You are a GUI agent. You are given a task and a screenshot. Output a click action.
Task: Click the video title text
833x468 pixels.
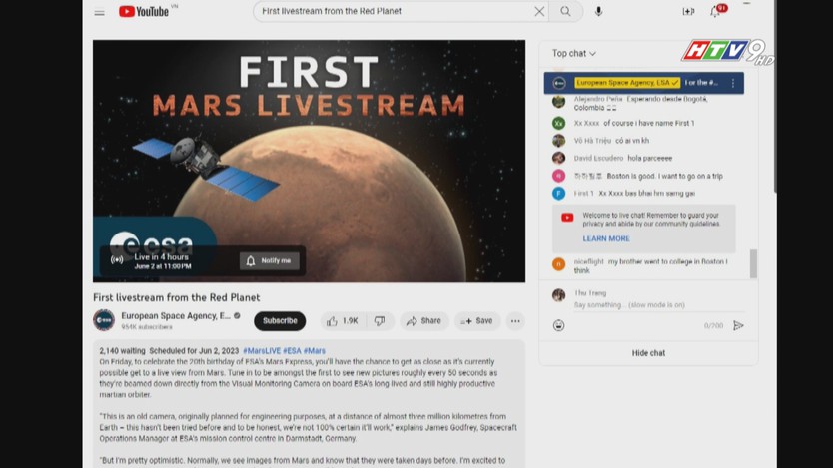point(177,297)
